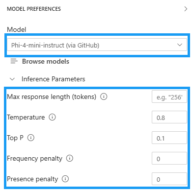The height and width of the screenshot is (192, 193).
Task: Click the info icon beside Max response length
Action: tap(104, 96)
